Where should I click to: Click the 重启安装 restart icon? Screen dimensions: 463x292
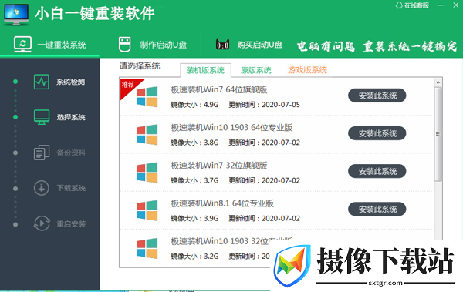point(42,223)
